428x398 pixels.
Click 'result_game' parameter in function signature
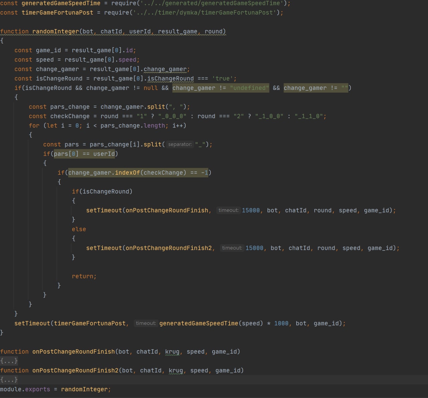point(178,31)
